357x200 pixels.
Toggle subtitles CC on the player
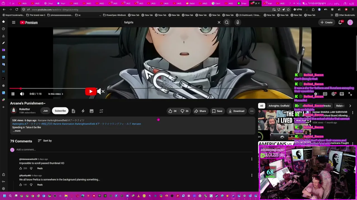point(325,94)
